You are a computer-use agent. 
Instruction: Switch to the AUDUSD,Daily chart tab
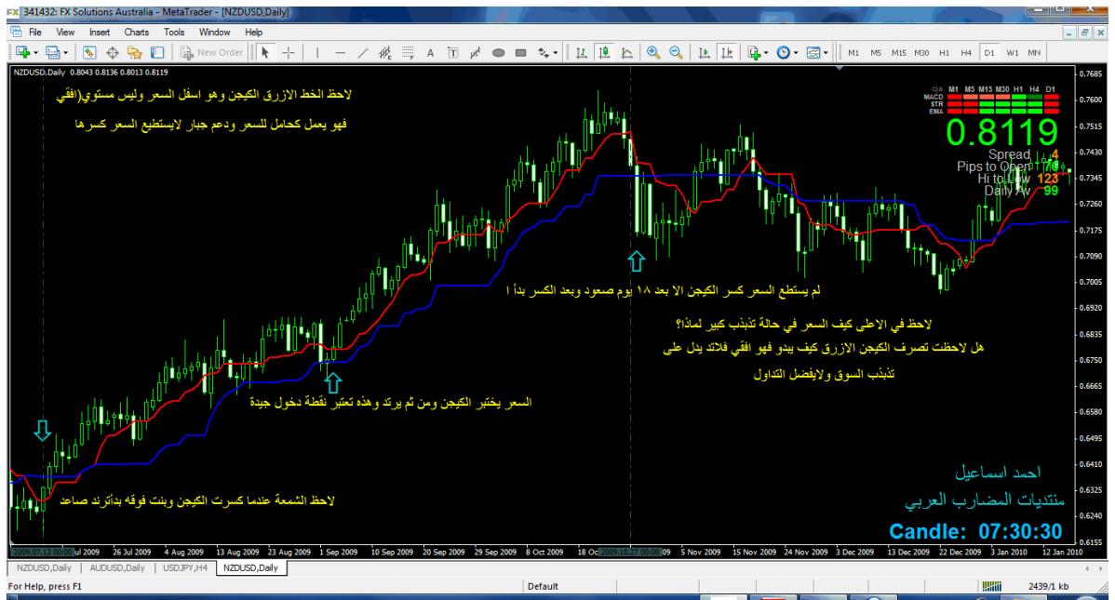117,568
